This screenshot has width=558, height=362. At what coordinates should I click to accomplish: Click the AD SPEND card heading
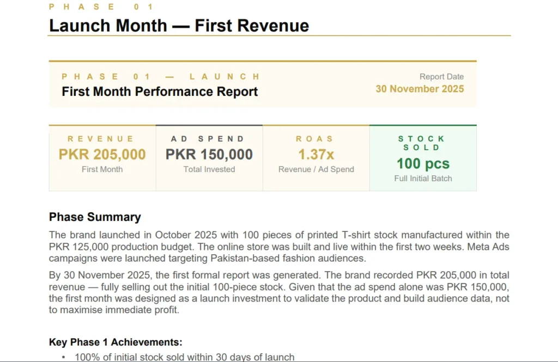point(208,139)
